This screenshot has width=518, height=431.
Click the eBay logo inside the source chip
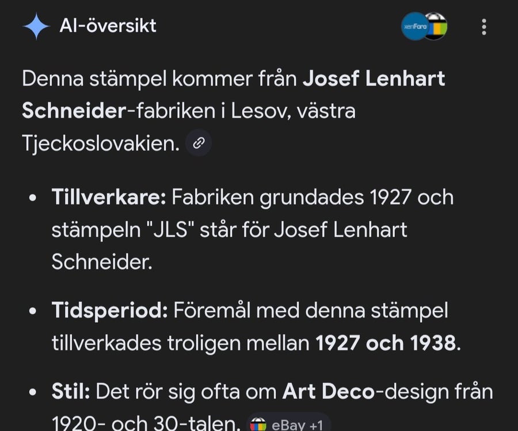click(x=258, y=425)
